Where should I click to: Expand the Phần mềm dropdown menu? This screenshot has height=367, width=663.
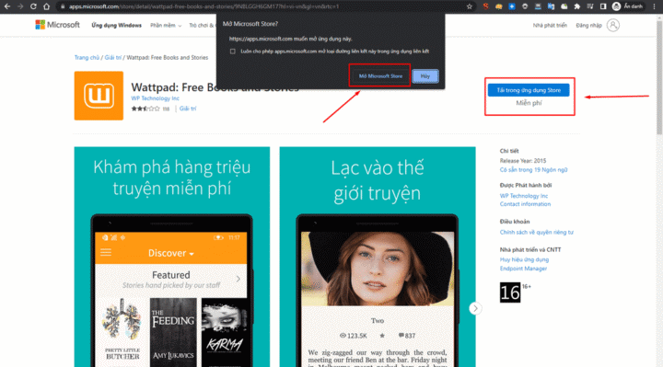pos(166,26)
